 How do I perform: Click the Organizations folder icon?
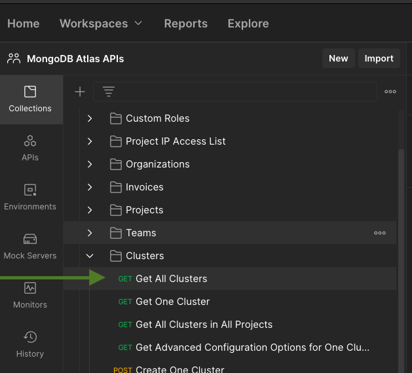pyautogui.click(x=116, y=164)
